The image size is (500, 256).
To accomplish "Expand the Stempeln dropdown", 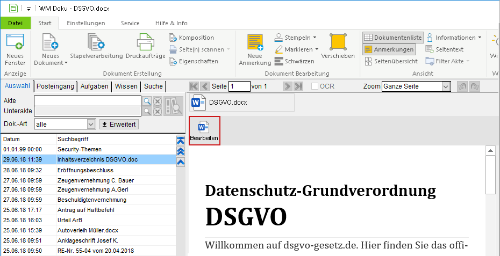I will click(315, 38).
